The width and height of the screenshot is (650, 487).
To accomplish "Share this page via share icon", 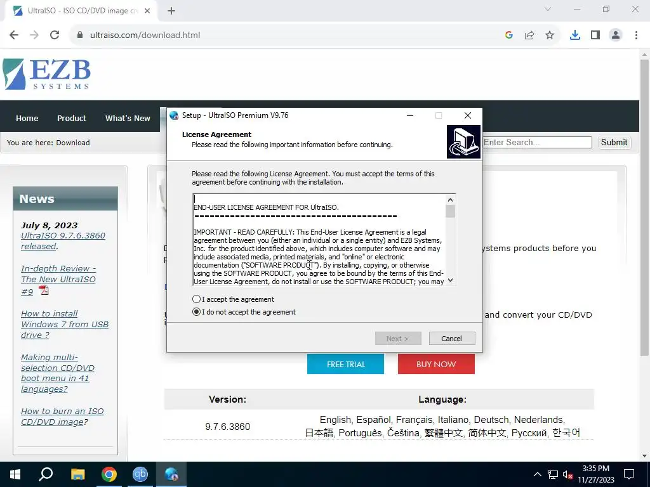I will [x=529, y=35].
